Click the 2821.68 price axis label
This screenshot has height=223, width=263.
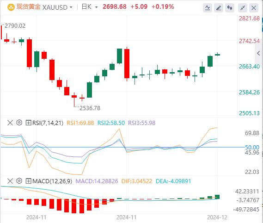(249, 19)
